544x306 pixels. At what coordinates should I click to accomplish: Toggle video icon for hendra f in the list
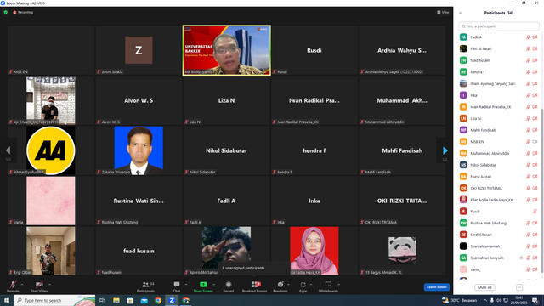point(535,71)
